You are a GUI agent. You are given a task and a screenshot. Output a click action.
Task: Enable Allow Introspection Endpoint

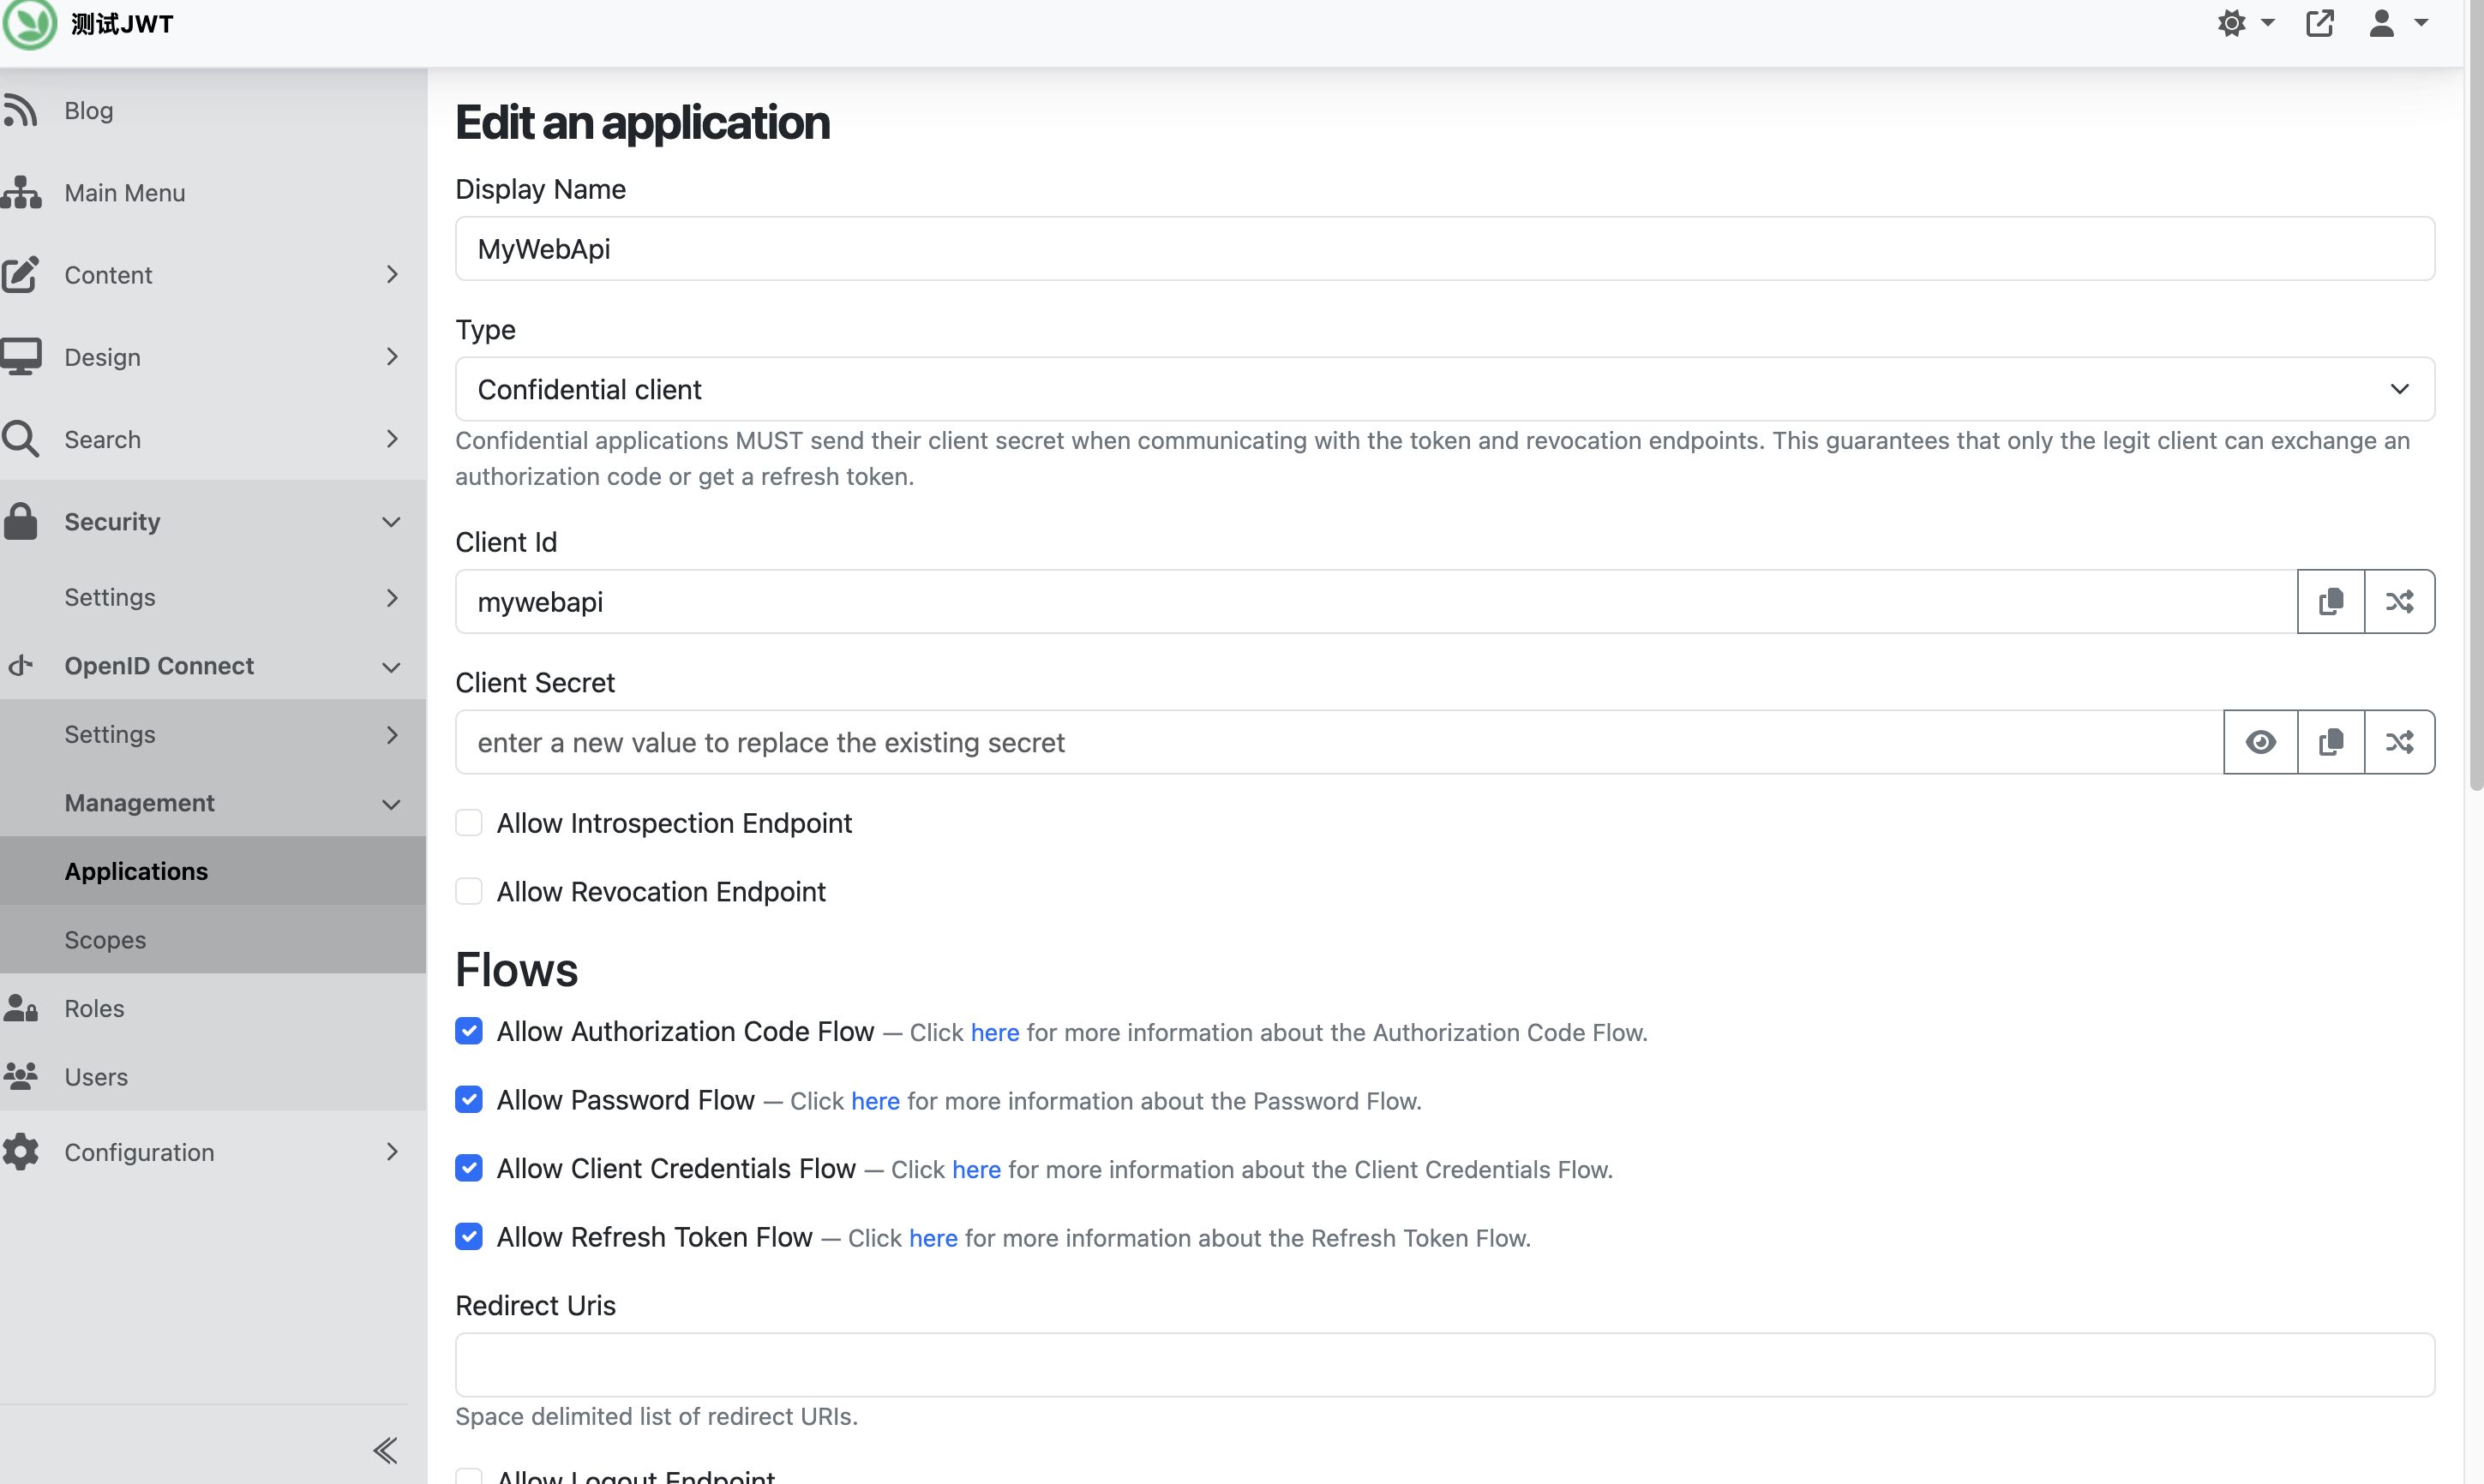pos(468,822)
